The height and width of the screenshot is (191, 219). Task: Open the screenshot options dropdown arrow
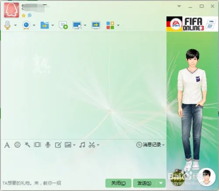pos(98,145)
